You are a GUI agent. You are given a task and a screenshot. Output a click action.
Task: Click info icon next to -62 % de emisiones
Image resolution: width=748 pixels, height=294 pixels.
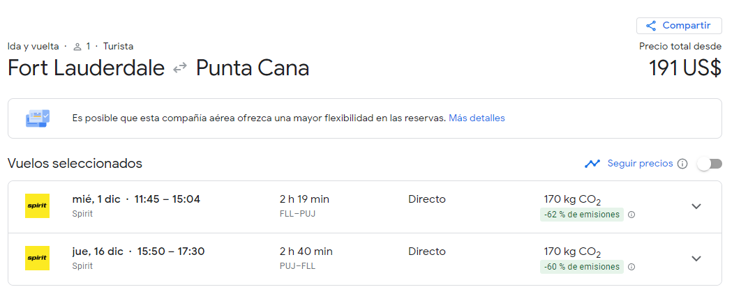point(631,215)
